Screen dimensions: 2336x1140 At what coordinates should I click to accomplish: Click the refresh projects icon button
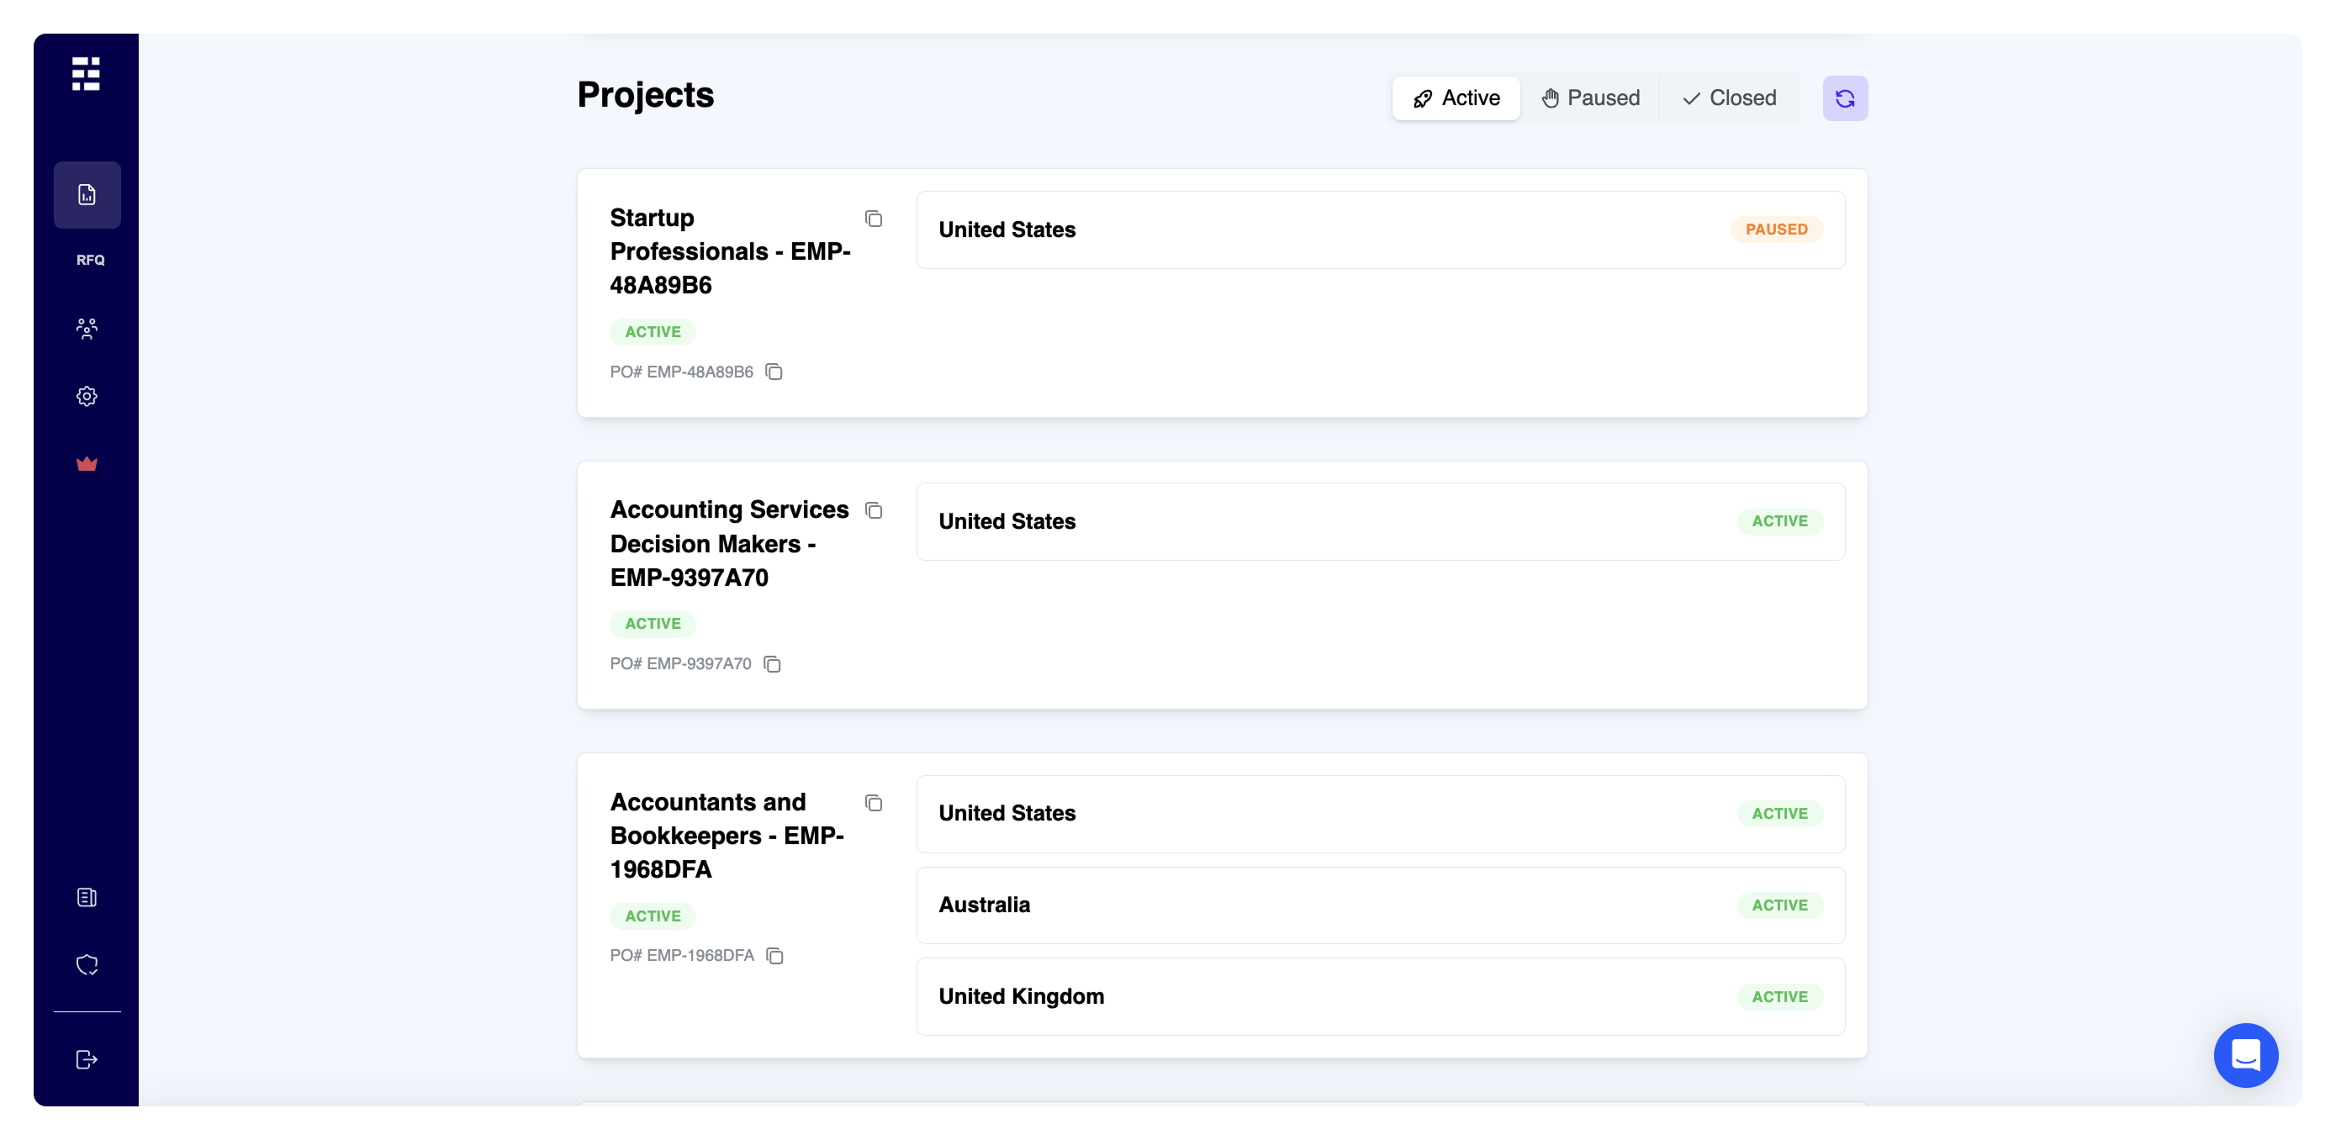pos(1844,98)
